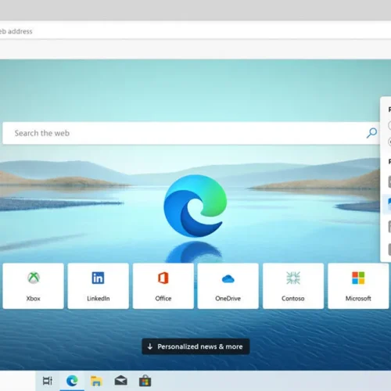
Task: Open Task View from the taskbar
Action: pos(48,381)
